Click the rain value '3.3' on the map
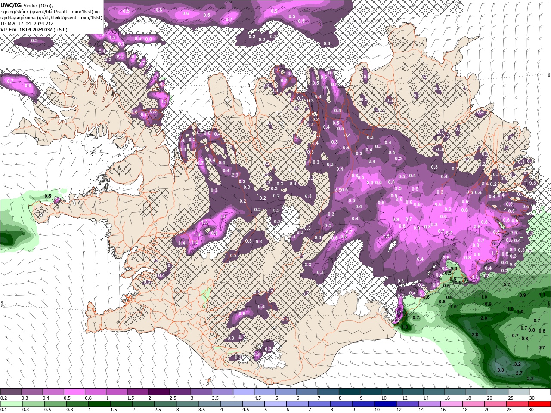This screenshot has height=413, width=551. point(501,370)
